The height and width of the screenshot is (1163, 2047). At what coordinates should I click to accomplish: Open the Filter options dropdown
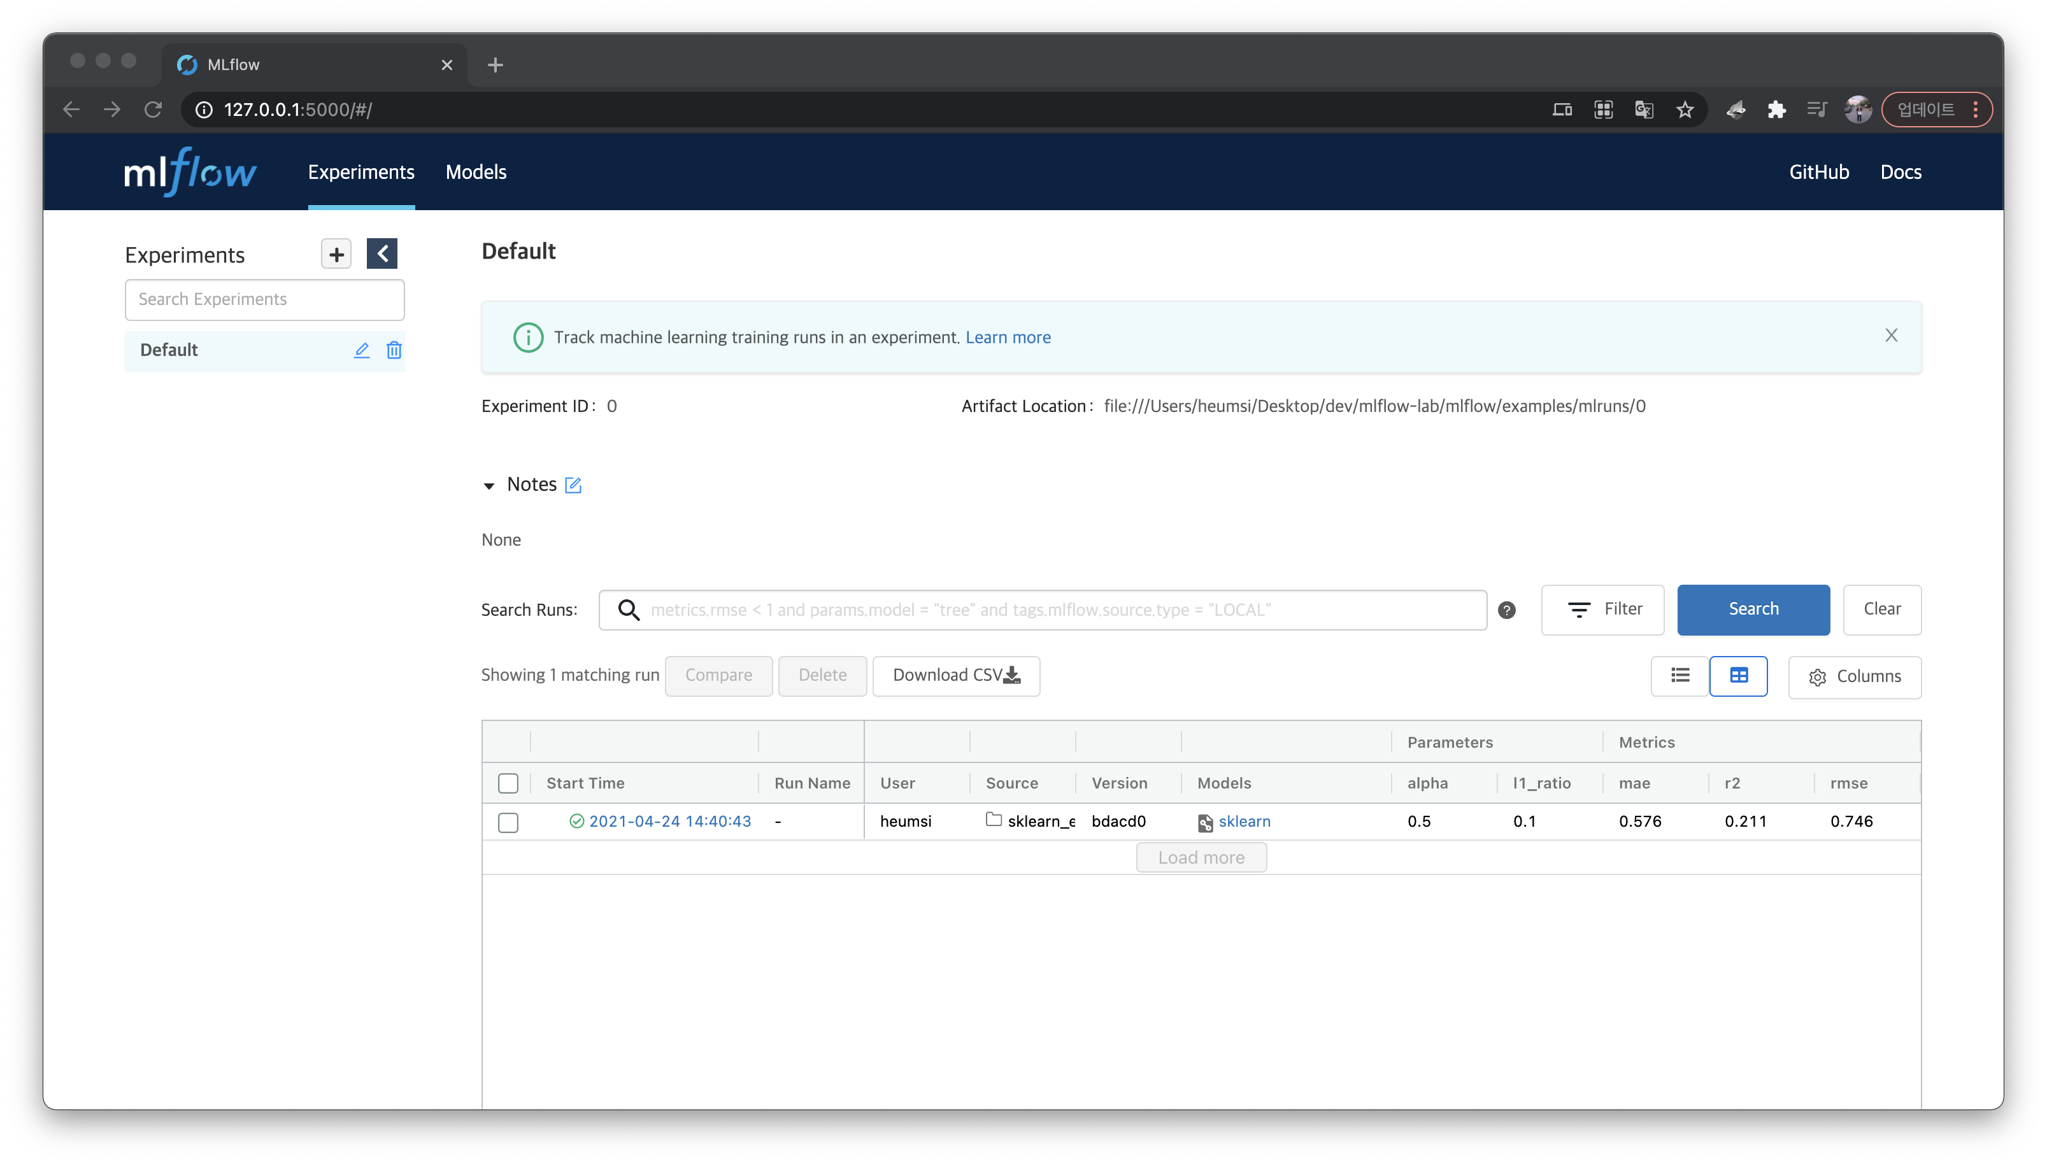(1602, 610)
